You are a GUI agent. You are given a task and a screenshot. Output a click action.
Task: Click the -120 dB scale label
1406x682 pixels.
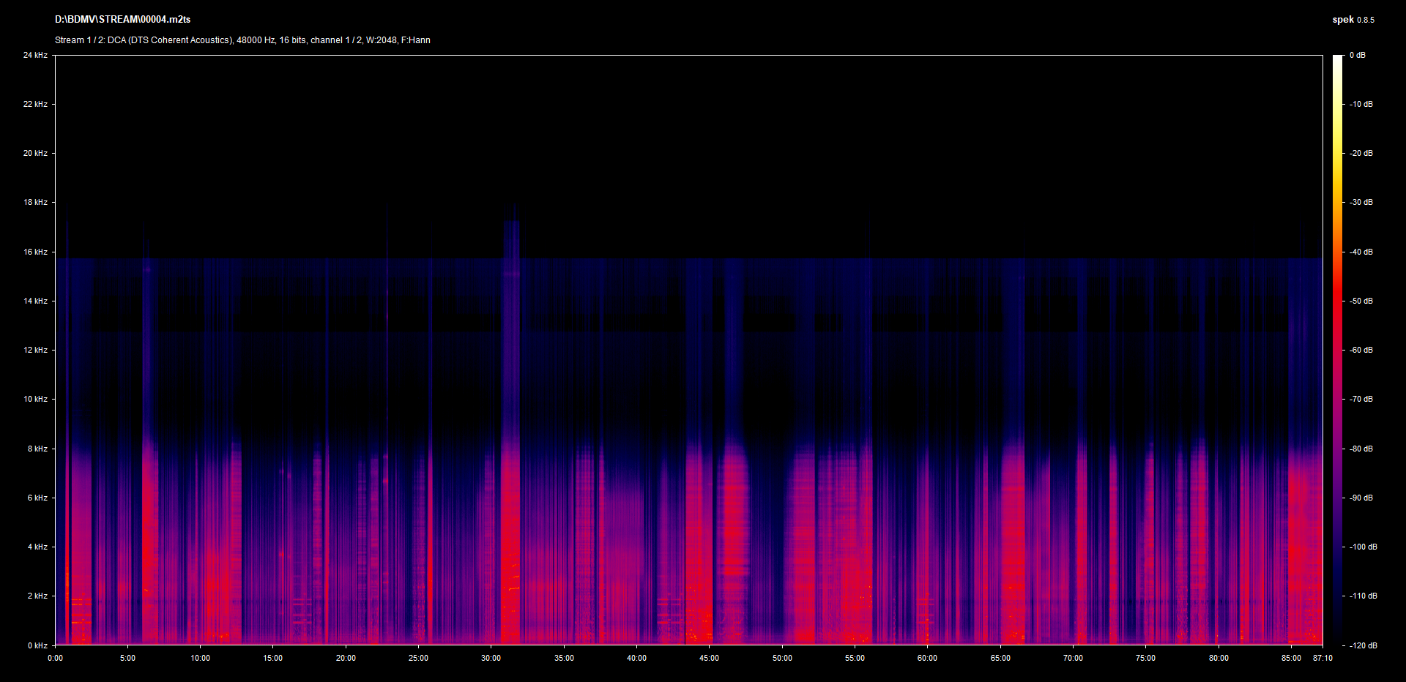pyautogui.click(x=1362, y=645)
